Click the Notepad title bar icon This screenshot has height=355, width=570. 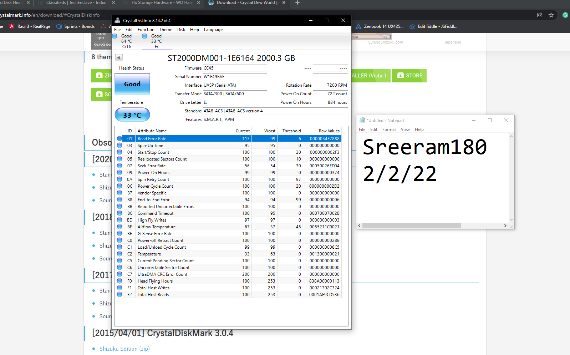point(362,120)
